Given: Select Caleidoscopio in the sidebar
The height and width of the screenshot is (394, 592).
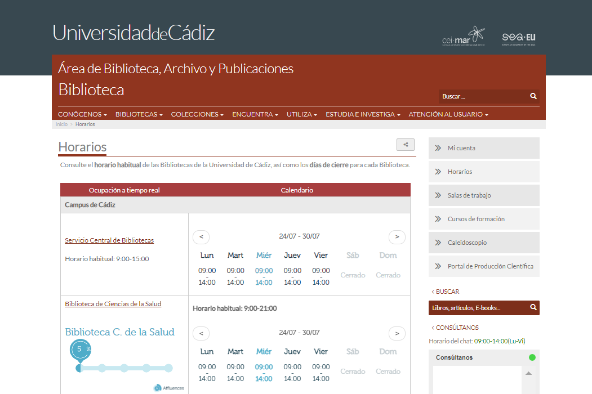Looking at the screenshot, I should (484, 243).
